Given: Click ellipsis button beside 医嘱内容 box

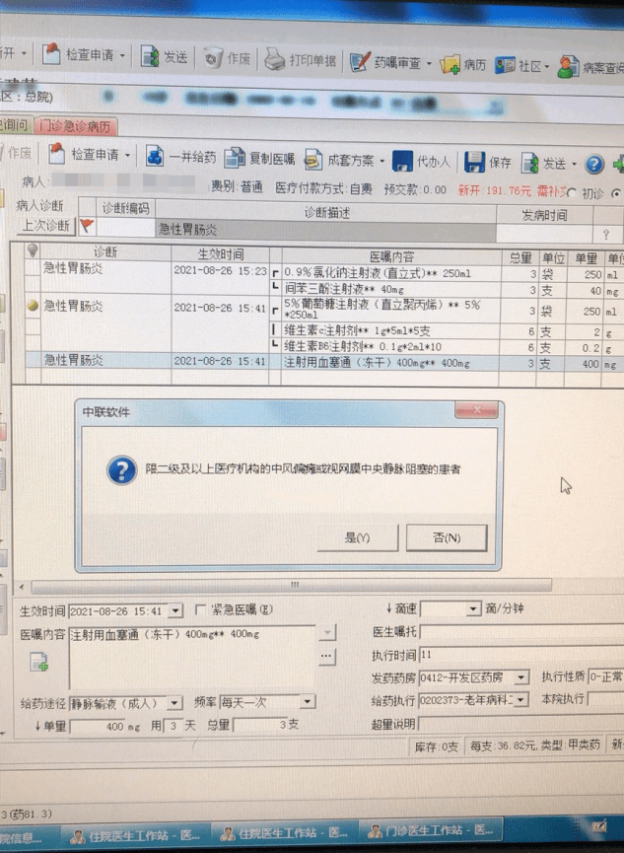Looking at the screenshot, I should pos(326,656).
